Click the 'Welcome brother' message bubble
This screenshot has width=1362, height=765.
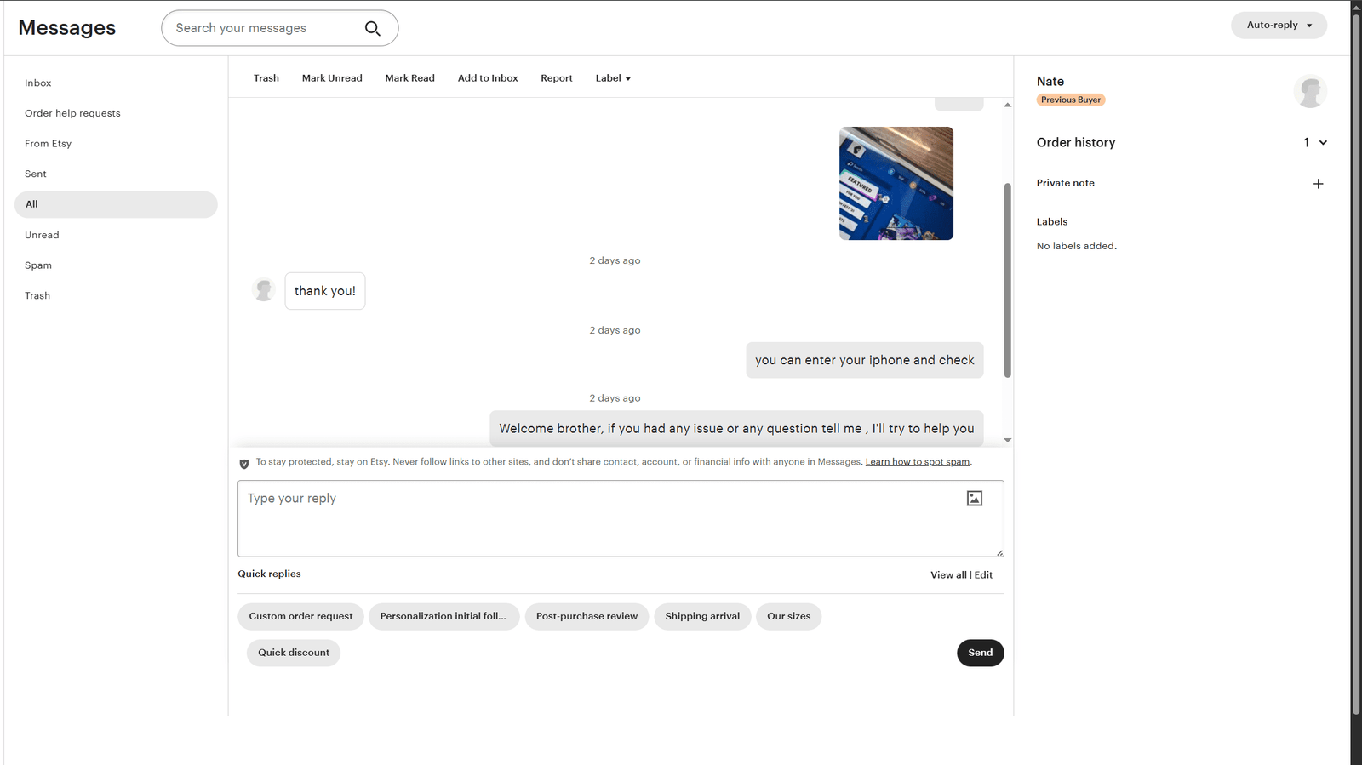[736, 429]
